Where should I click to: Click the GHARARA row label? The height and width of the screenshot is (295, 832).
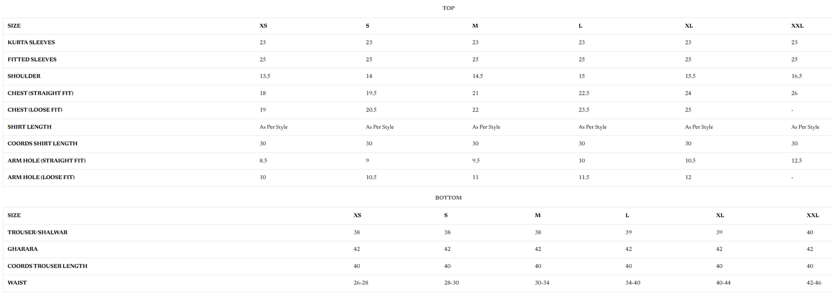[23, 249]
